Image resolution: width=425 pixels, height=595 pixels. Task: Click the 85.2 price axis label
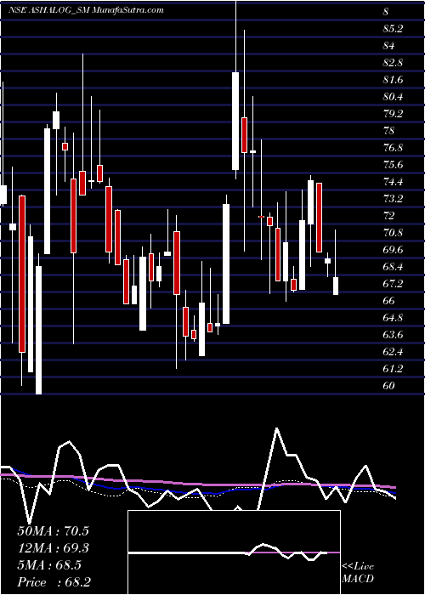393,29
